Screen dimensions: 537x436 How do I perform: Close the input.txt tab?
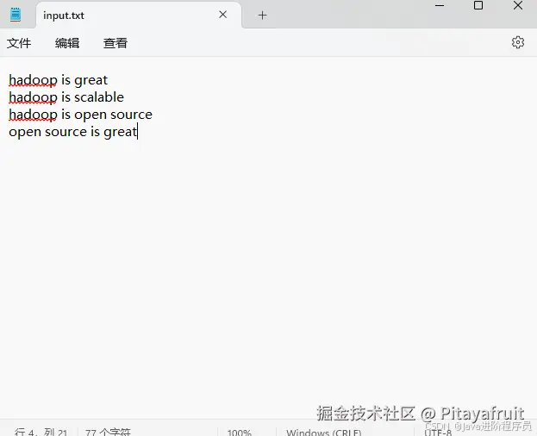click(x=223, y=15)
